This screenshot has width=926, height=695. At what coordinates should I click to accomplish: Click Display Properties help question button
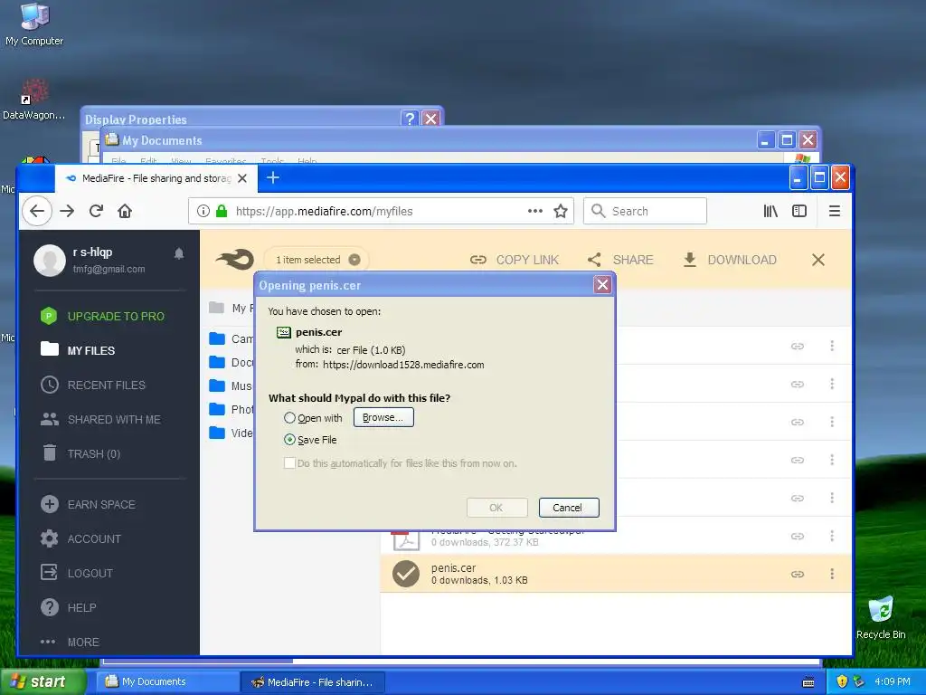point(410,119)
